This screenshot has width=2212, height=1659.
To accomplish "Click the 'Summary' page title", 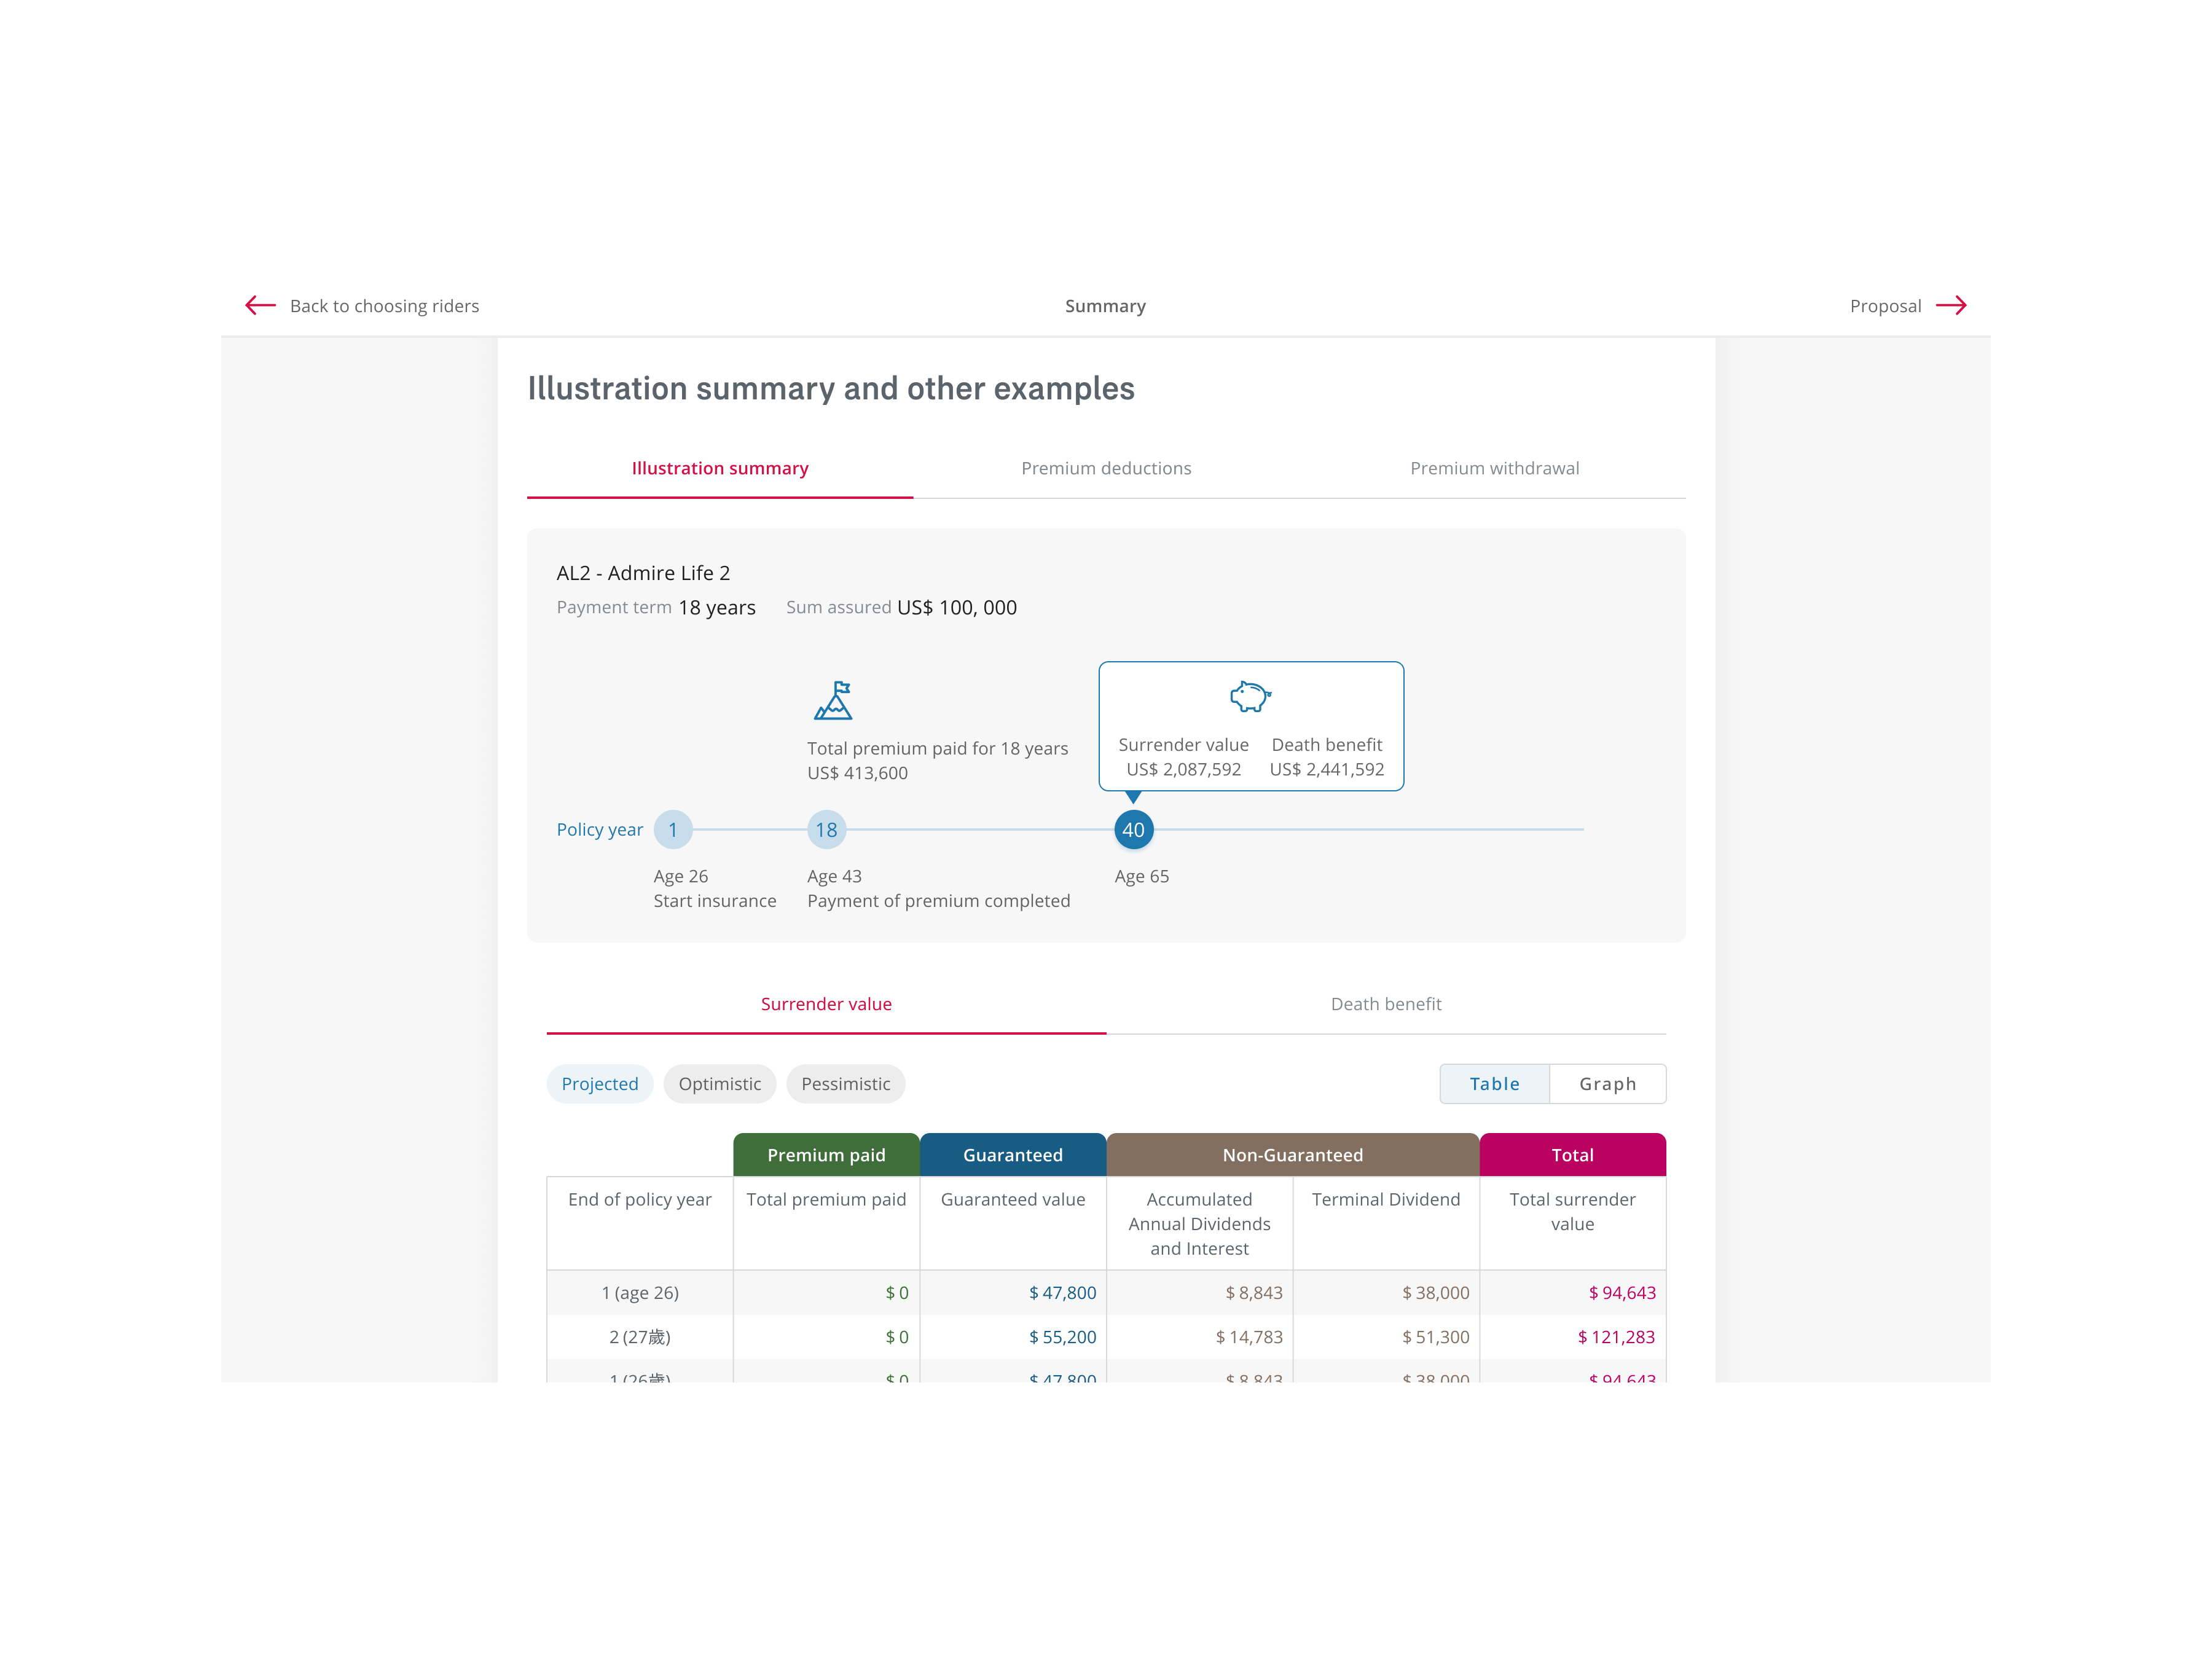I will tap(1105, 306).
